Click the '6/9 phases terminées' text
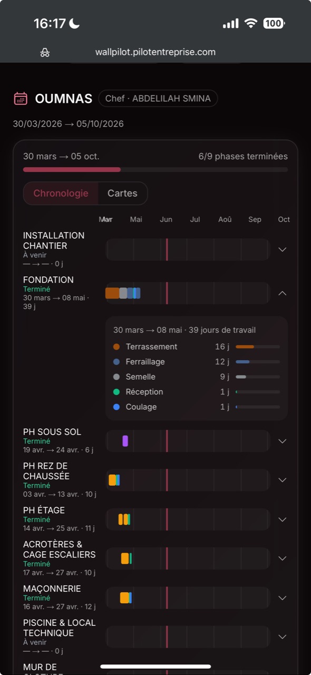 [x=243, y=157]
